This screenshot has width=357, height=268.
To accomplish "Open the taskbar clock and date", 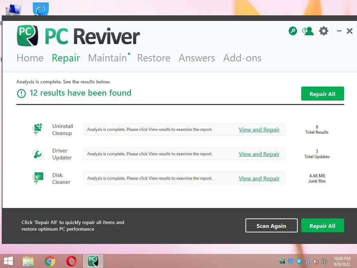I will (342, 261).
